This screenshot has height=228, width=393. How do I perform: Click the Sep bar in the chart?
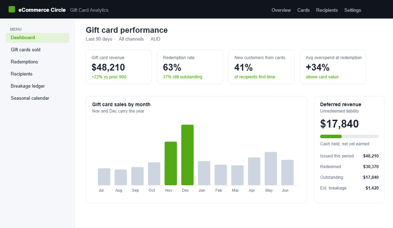click(x=137, y=176)
